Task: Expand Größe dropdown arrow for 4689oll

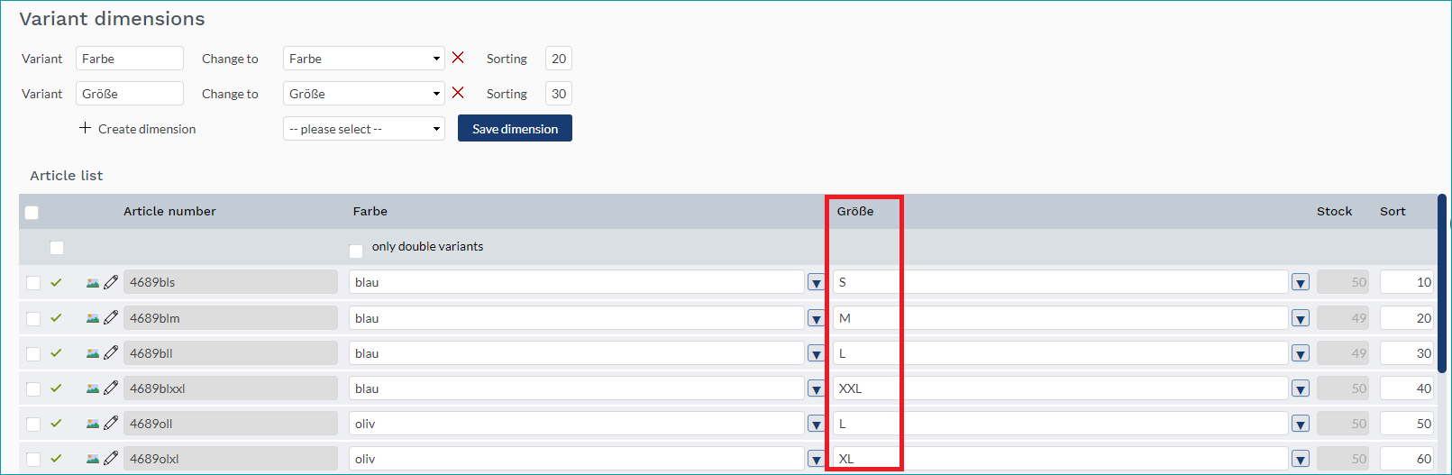Action: [1300, 424]
